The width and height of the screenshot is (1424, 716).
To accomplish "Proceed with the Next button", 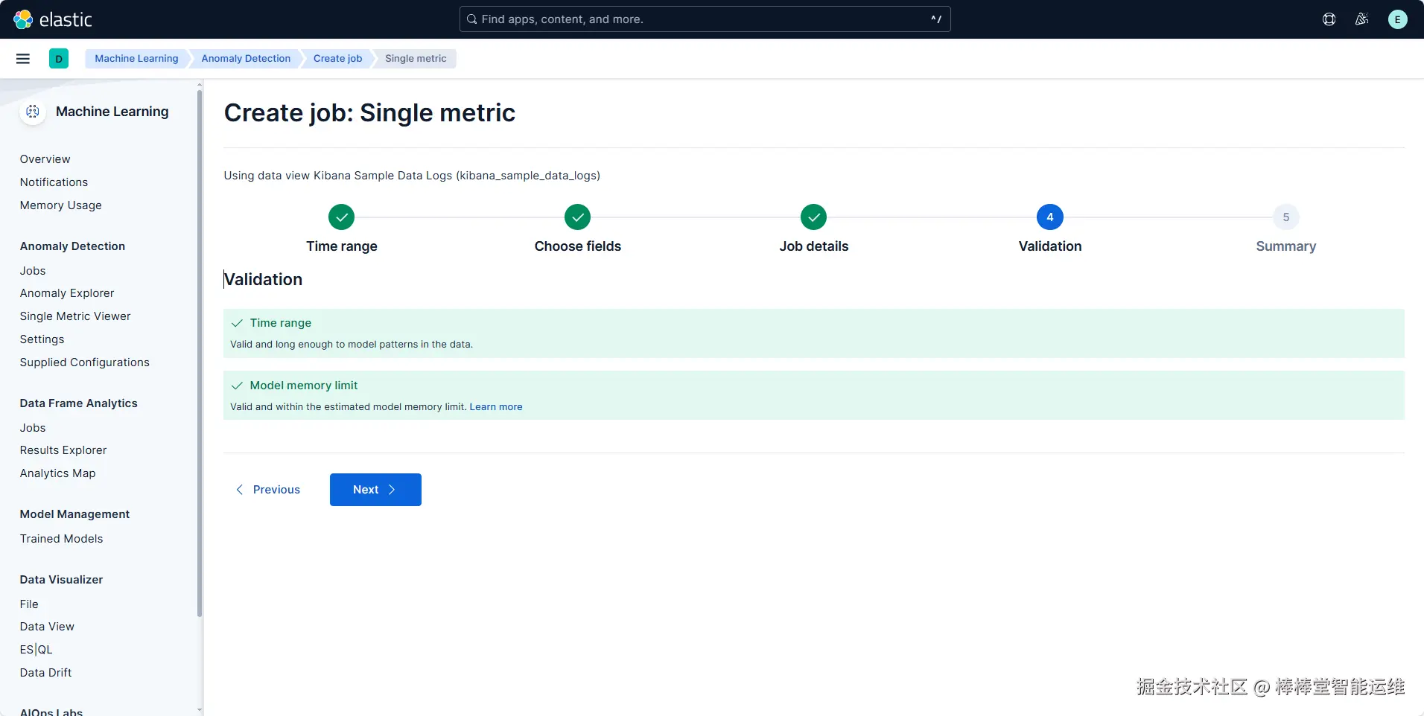I will 375,490.
